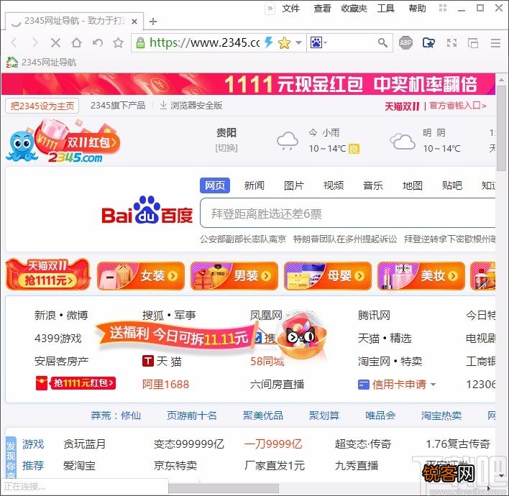Open the ABP ad blocker icon

tap(405, 42)
